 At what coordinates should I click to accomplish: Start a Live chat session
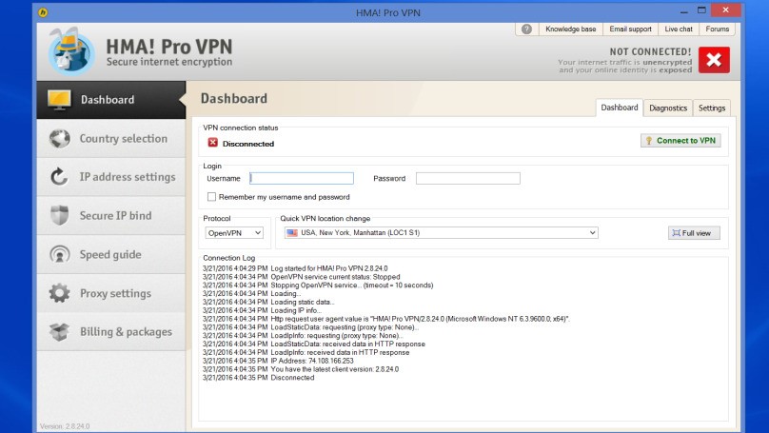679,30
